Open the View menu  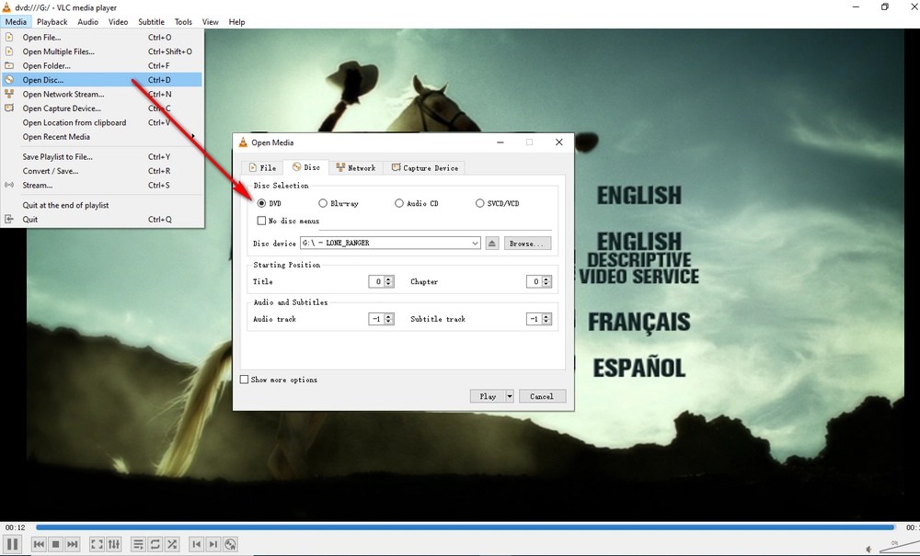coord(210,22)
